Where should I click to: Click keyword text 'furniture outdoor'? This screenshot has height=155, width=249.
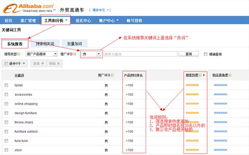coord(26,131)
